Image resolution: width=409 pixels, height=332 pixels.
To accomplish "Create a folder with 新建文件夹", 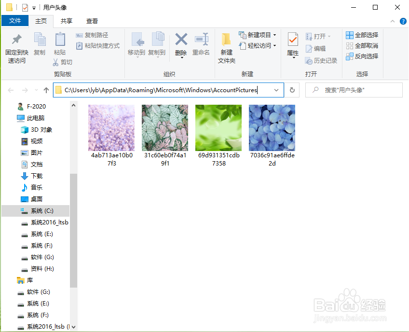I will (x=226, y=48).
